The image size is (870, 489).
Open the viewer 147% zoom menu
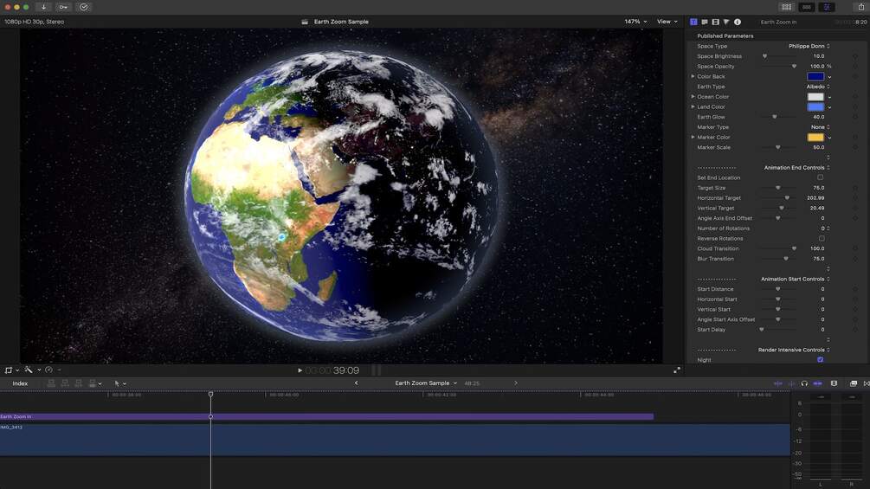[635, 22]
